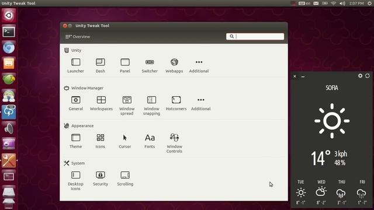Screen dimensions: 374x210
Task: Select the THU forecast in weather widget
Action: point(341,192)
